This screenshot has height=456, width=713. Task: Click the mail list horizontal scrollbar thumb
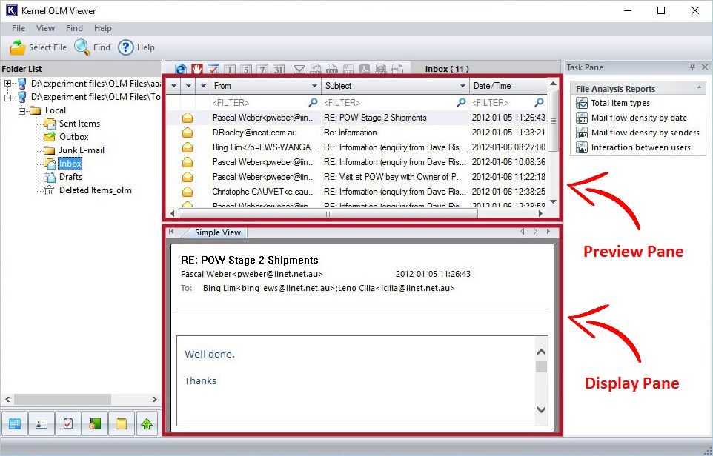click(x=328, y=213)
